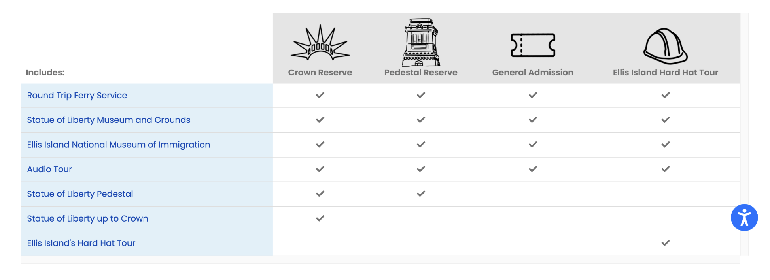Screen dimensions: 770x280
Task: Open Round Trip Ferry Service link
Action: 77,96
